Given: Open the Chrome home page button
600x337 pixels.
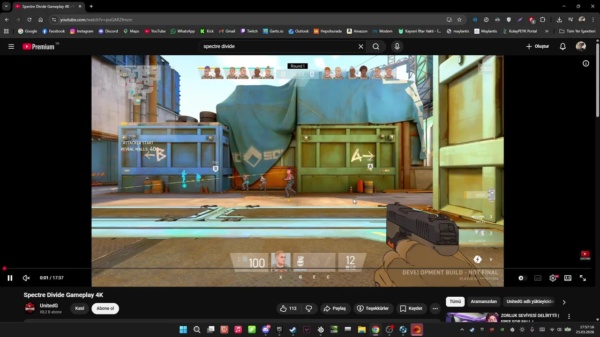Looking at the screenshot, I should (40, 20).
